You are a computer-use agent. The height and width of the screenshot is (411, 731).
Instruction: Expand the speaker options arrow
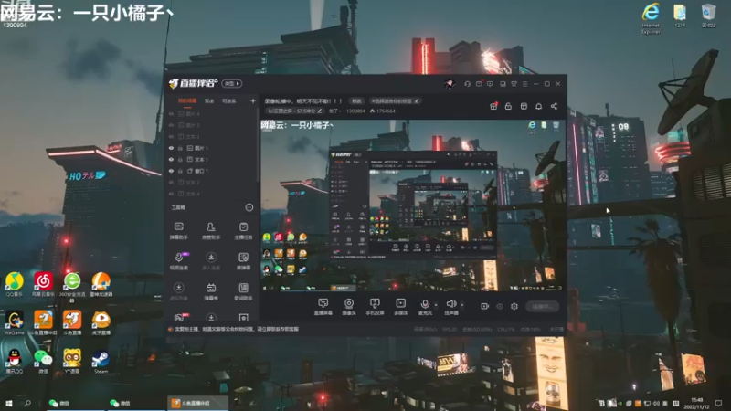coord(462,305)
